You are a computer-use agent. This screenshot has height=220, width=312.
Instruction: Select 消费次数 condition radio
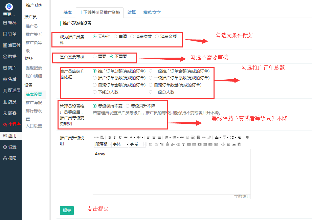(132, 37)
